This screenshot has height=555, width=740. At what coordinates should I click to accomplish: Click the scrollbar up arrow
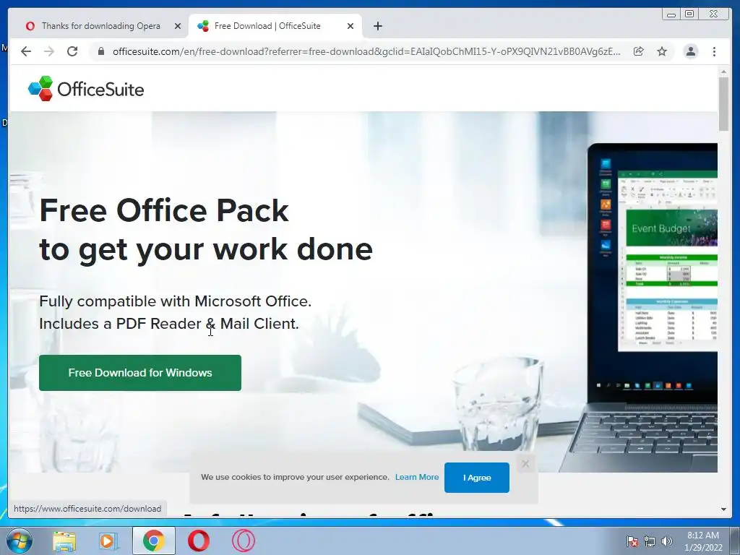pos(723,72)
